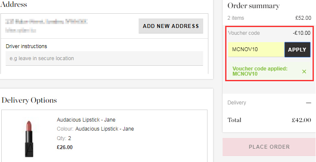Focus the Driver instructions input field
This screenshot has width=316, height=162.
point(104,58)
